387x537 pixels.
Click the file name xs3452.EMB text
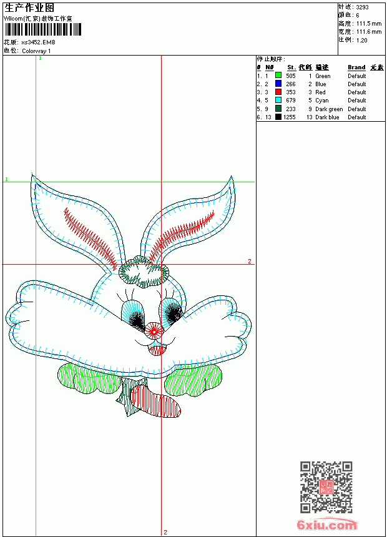38,42
